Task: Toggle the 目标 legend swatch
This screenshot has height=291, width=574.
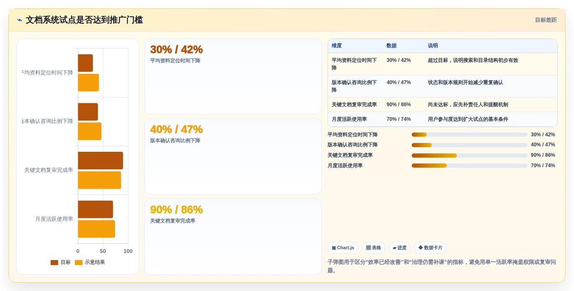Action: coord(54,263)
